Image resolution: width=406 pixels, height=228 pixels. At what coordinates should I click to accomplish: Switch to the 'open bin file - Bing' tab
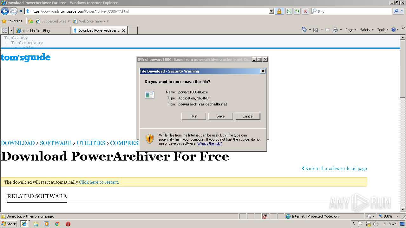click(x=43, y=31)
